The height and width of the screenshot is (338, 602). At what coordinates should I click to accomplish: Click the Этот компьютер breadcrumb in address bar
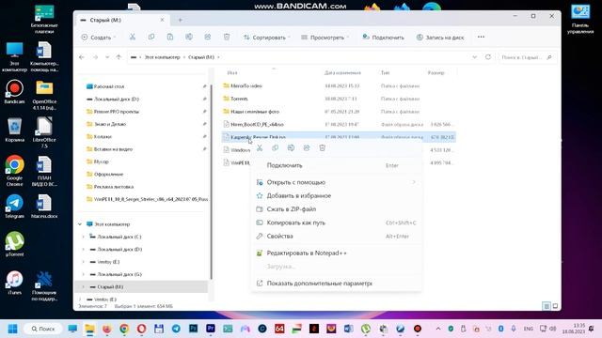click(x=162, y=57)
